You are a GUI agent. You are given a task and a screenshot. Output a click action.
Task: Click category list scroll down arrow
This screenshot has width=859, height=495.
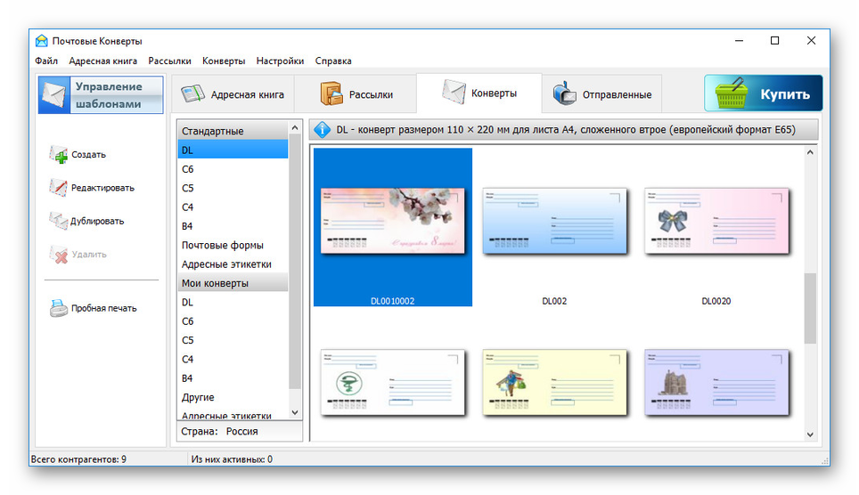point(295,412)
